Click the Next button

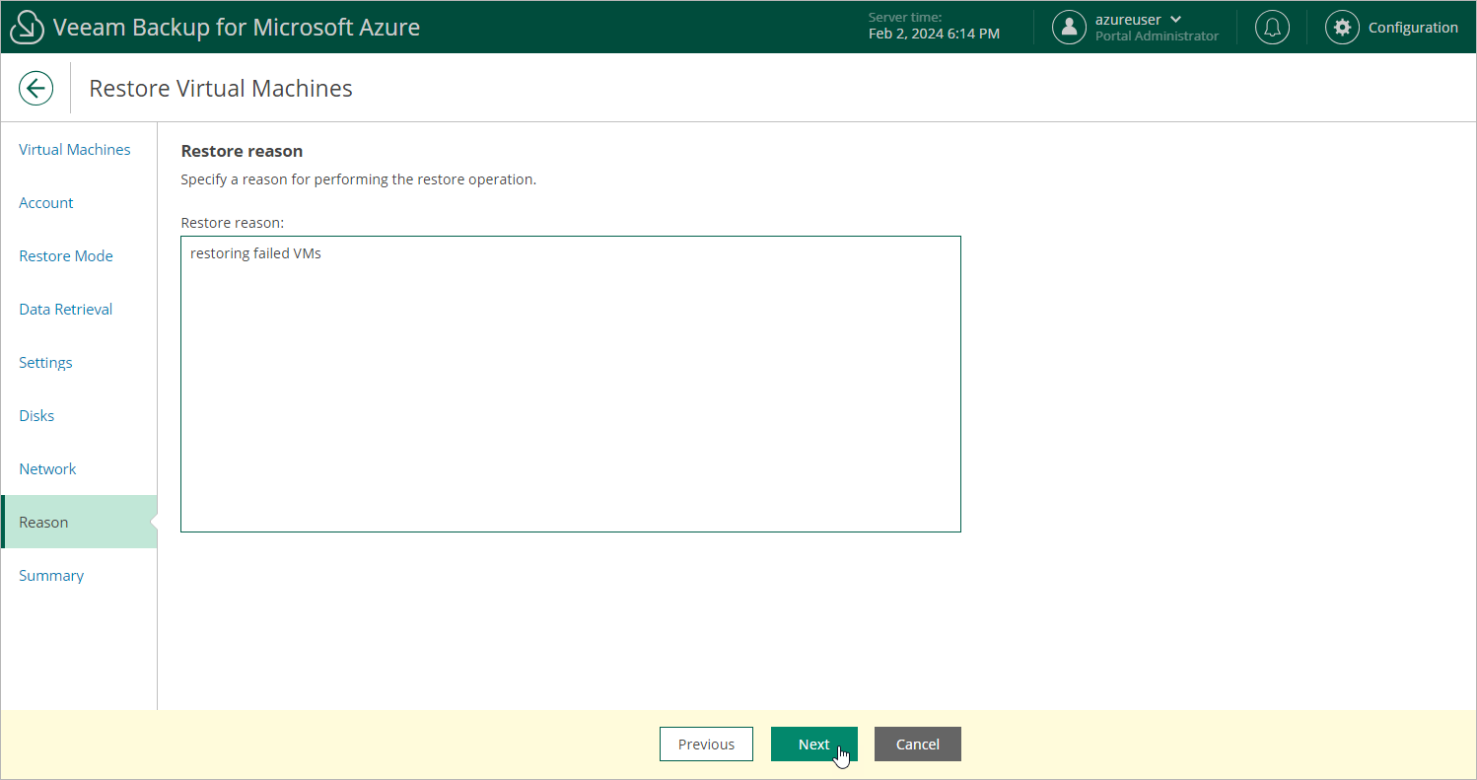point(814,745)
